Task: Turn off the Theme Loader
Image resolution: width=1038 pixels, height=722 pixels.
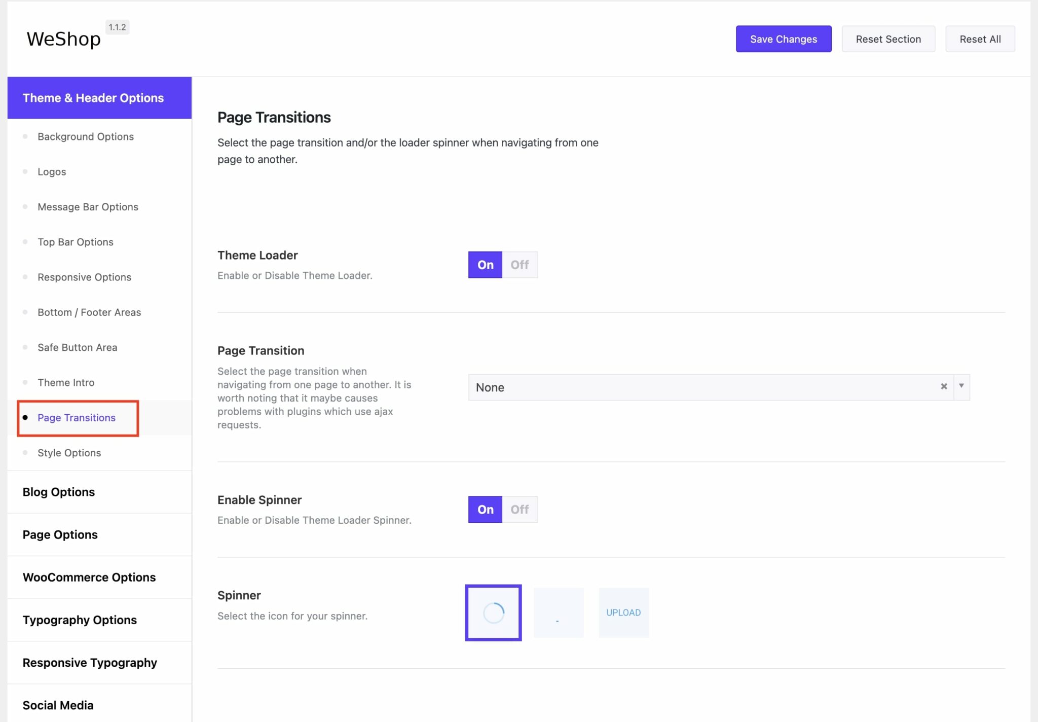Action: pos(520,264)
